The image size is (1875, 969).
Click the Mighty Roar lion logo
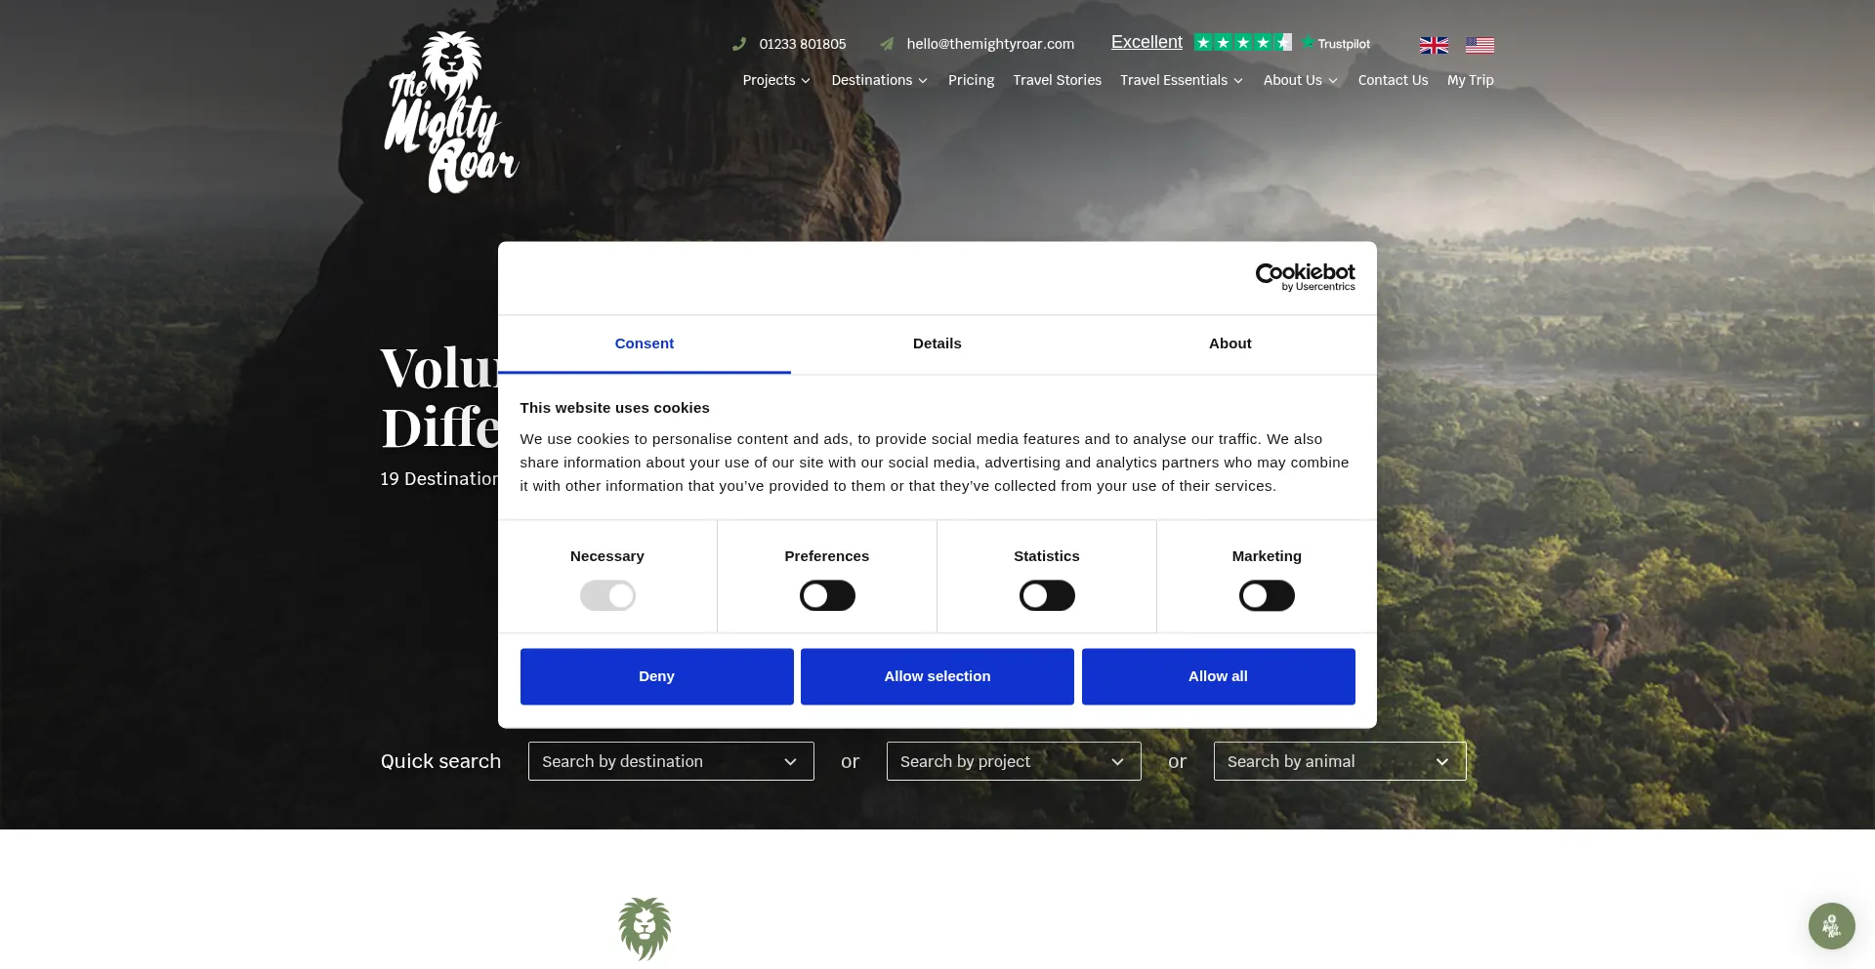(x=451, y=112)
